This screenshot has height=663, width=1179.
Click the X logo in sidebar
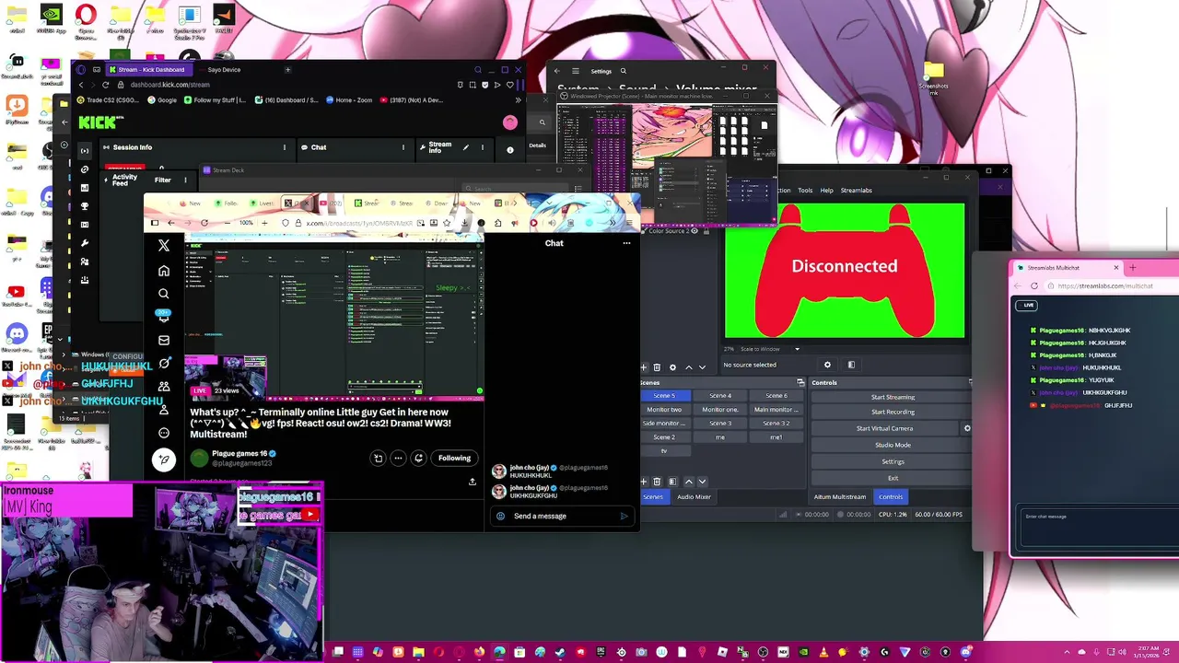coord(164,246)
